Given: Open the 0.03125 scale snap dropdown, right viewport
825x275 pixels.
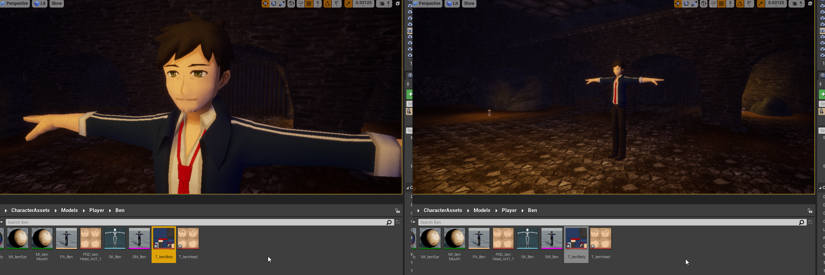Looking at the screenshot, I should point(776,3).
